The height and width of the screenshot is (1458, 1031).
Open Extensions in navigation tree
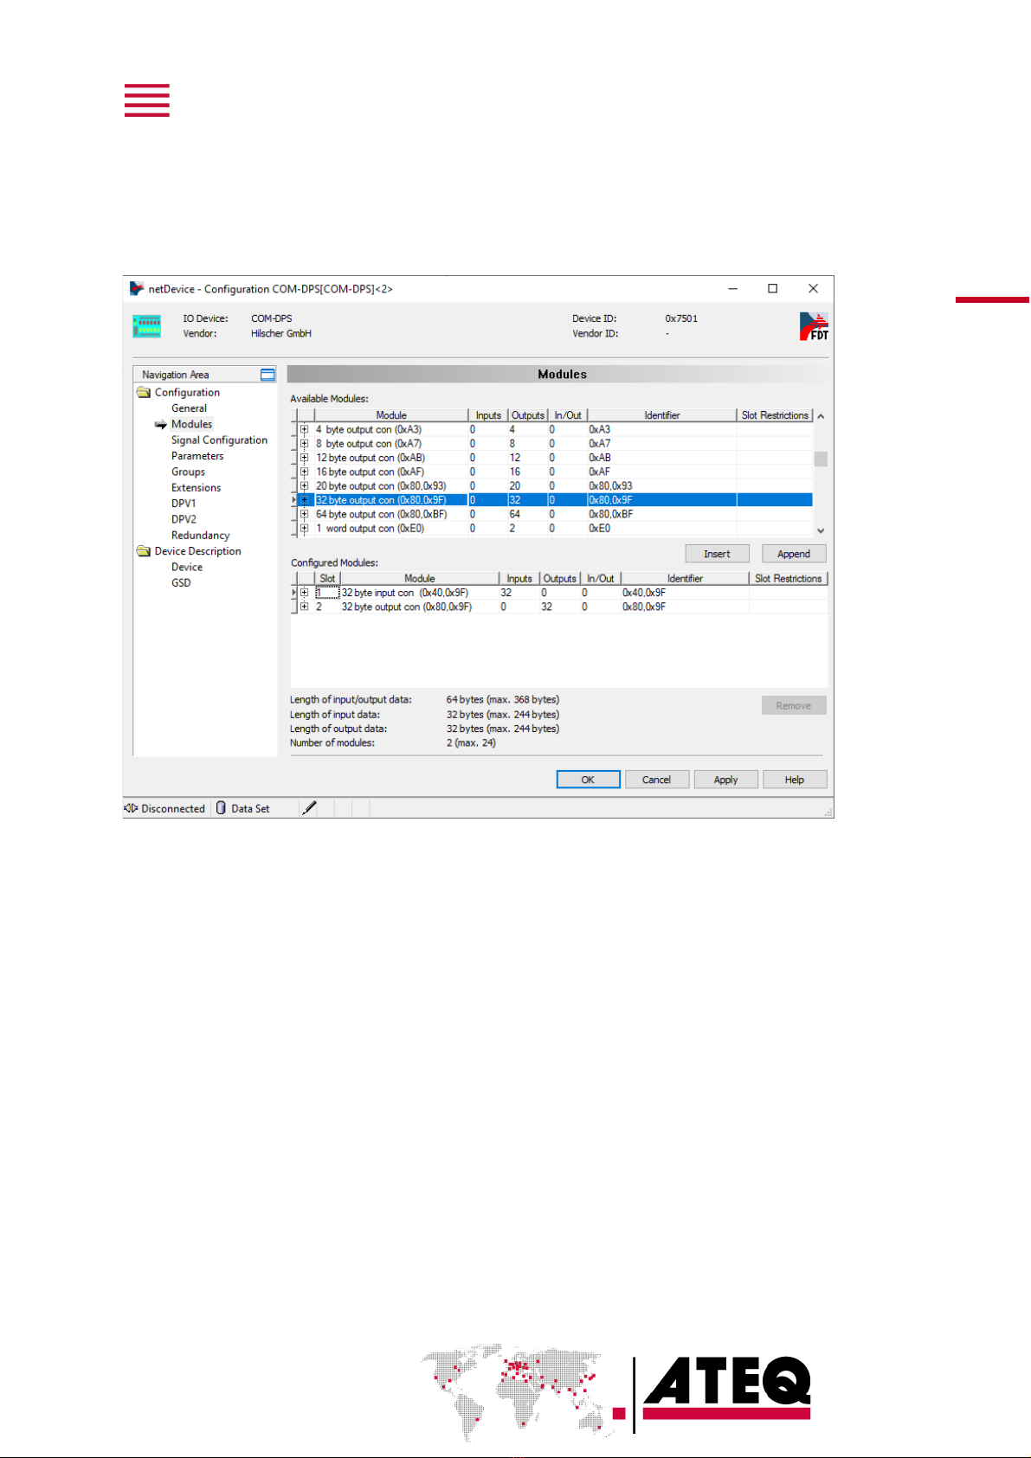[x=196, y=488]
